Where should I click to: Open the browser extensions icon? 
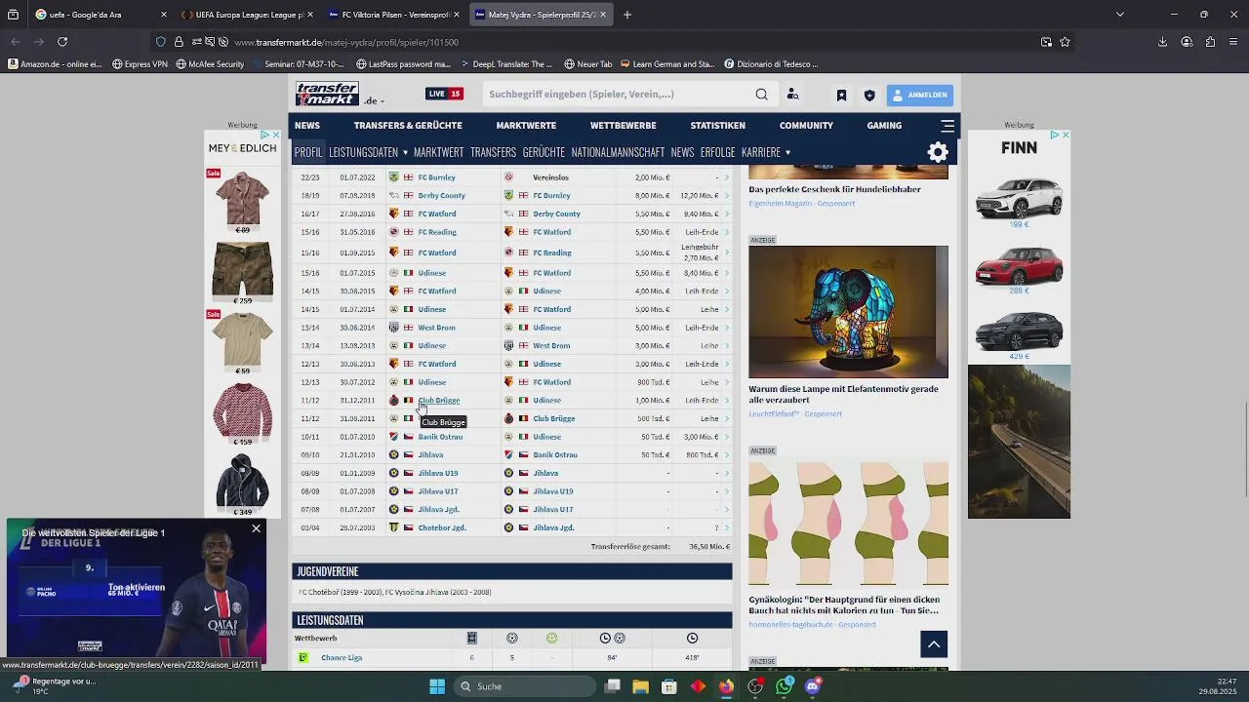click(1210, 42)
